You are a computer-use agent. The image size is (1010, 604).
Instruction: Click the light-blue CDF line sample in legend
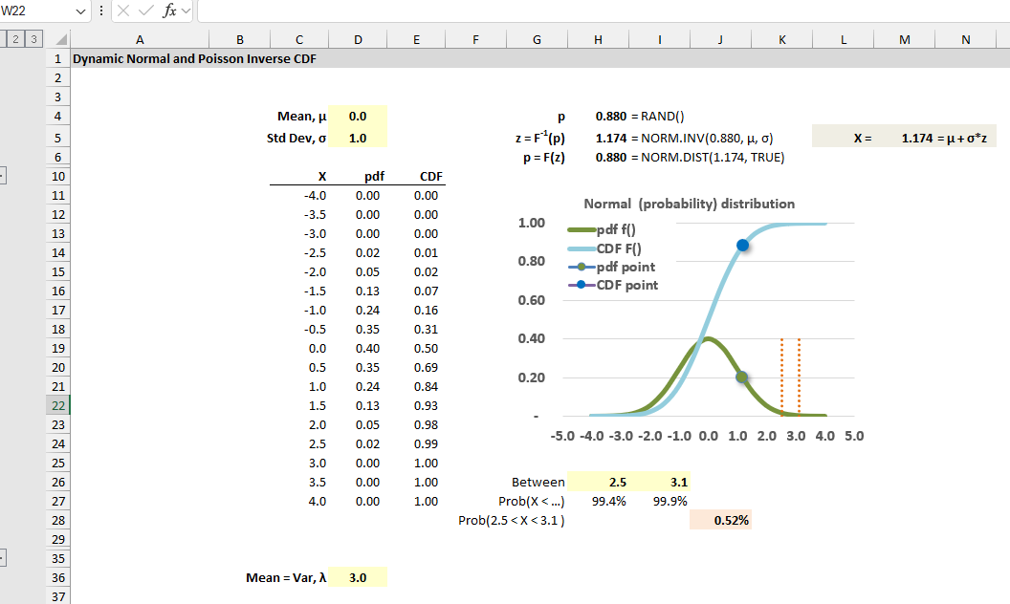tap(582, 247)
